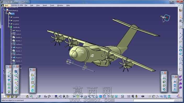The height and width of the screenshot is (103, 184).
Task: Expand the Sketch.2 tree node
Action: coord(11,41)
